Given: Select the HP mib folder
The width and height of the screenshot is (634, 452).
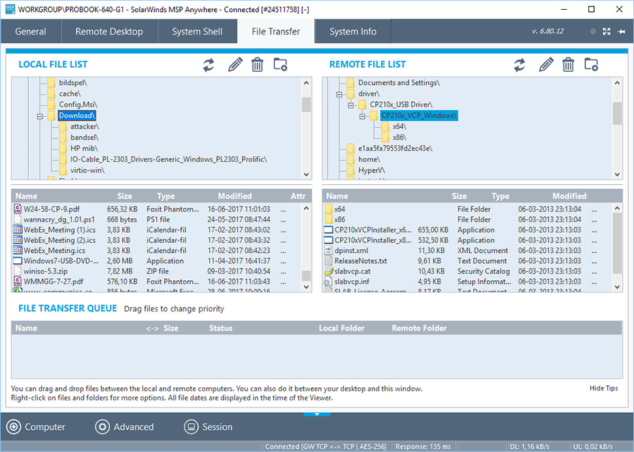Looking at the screenshot, I should pyautogui.click(x=84, y=148).
